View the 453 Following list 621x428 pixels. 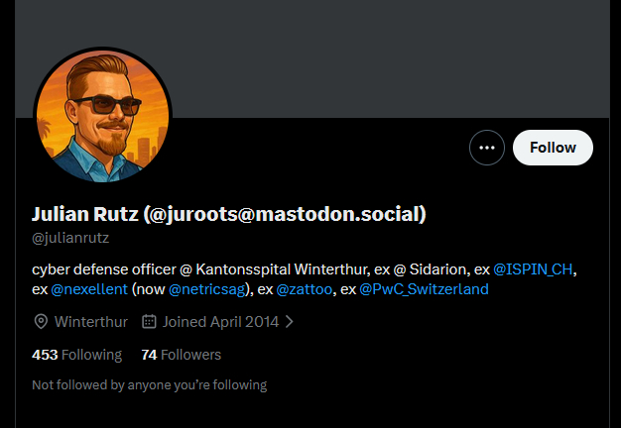76,355
